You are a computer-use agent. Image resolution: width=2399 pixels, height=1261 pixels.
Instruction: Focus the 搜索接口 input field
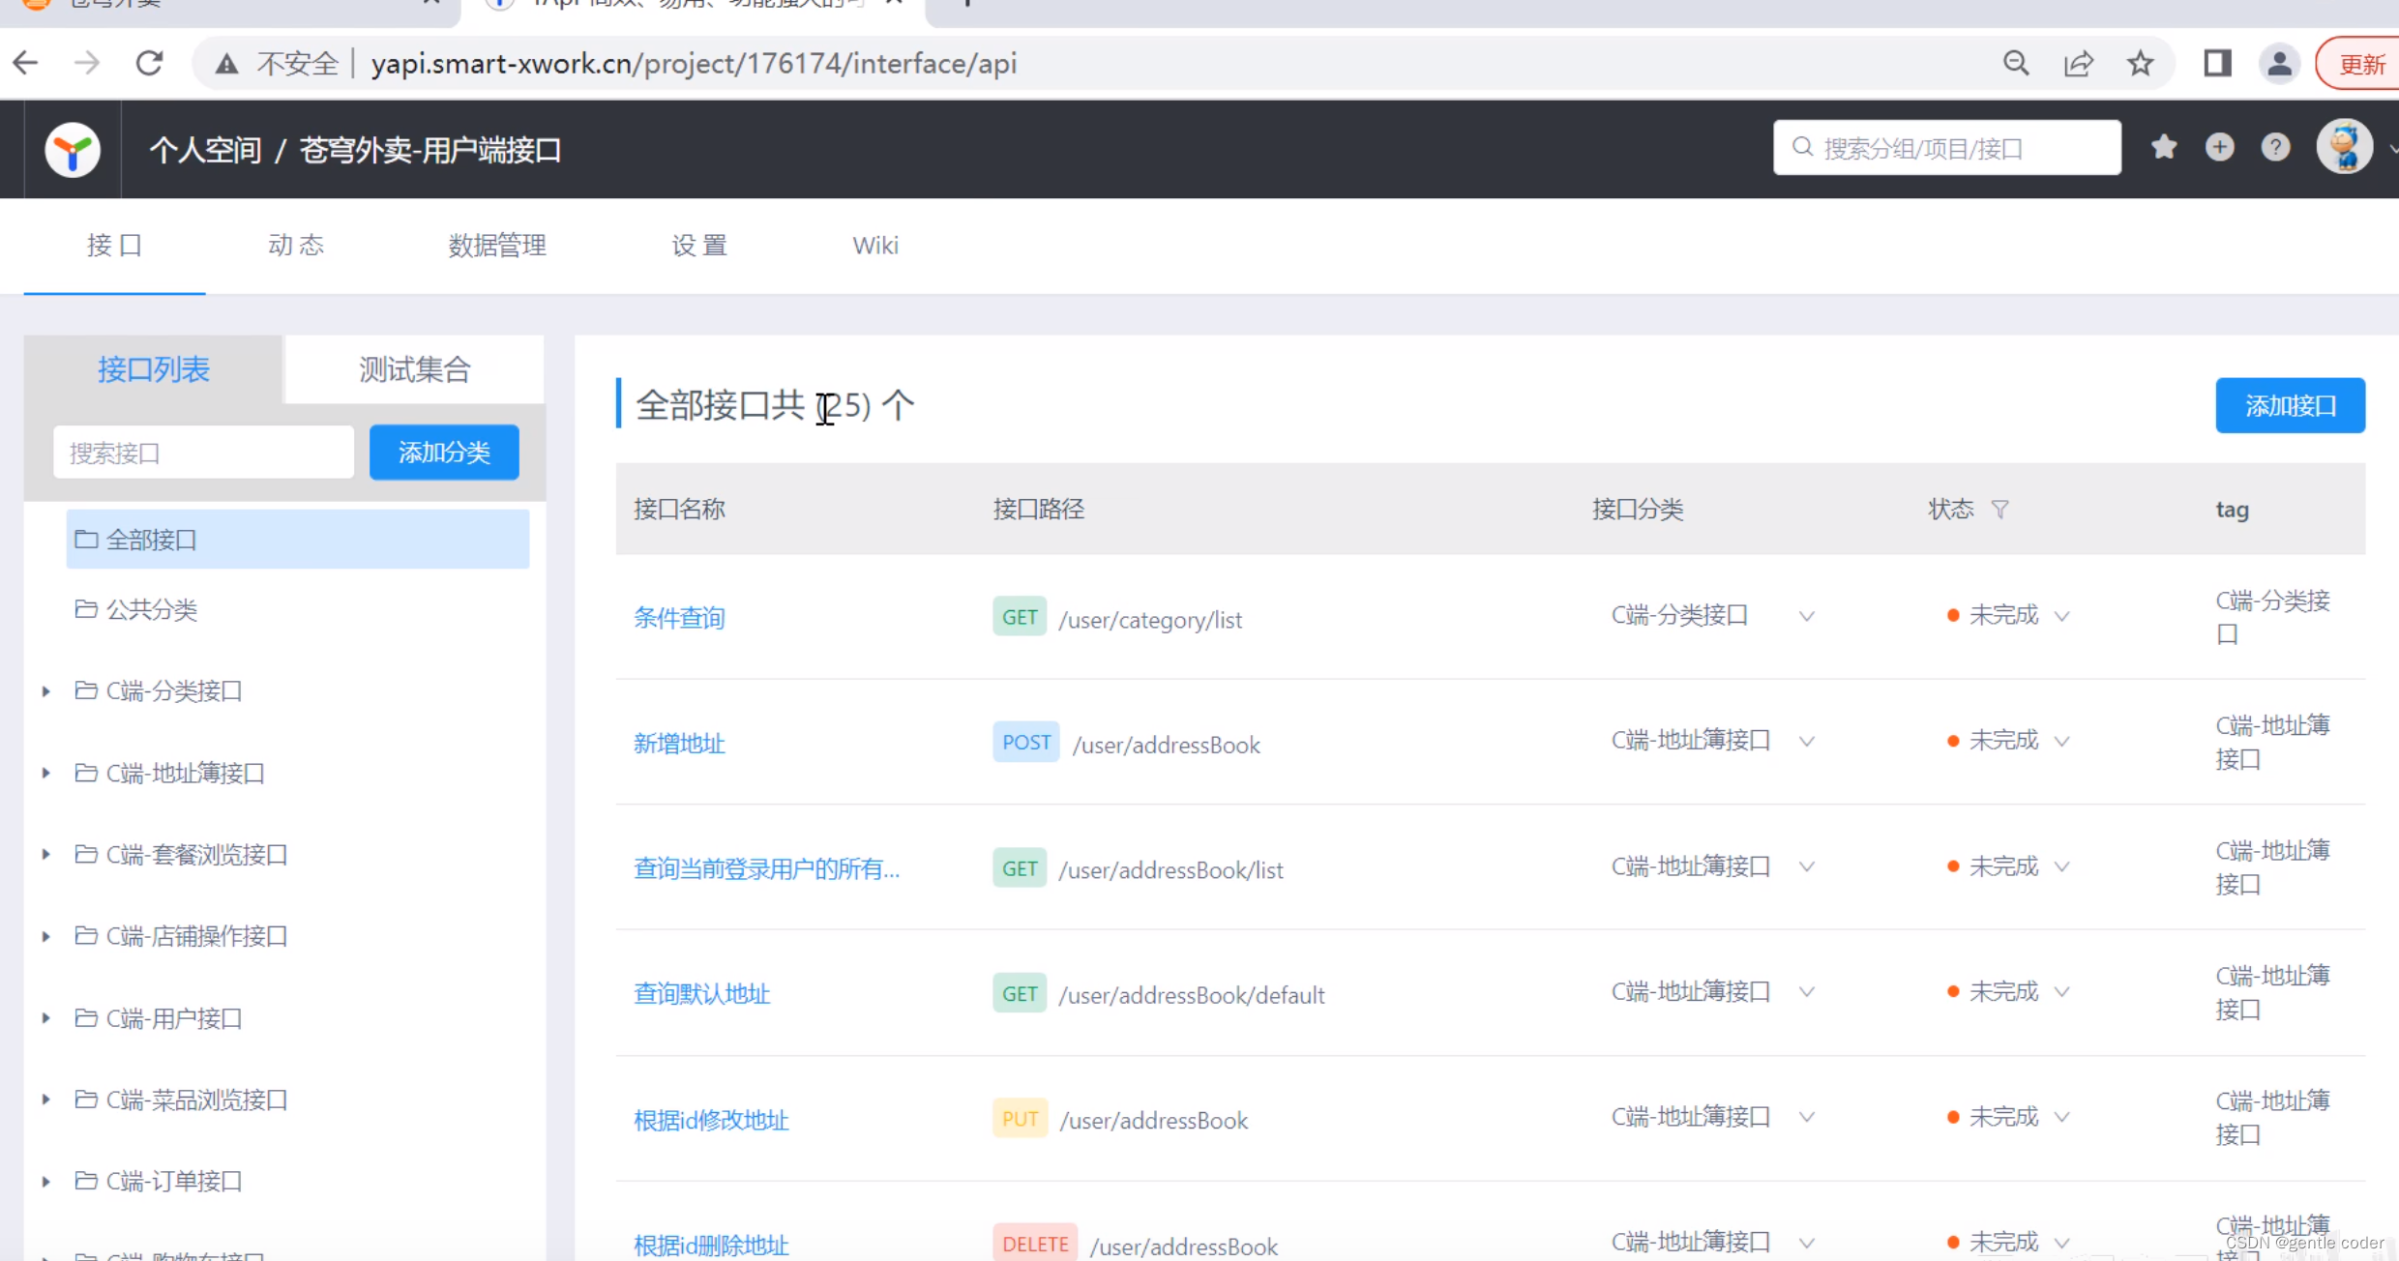(x=203, y=453)
